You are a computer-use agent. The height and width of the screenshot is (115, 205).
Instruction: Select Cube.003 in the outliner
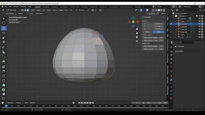click(x=184, y=29)
